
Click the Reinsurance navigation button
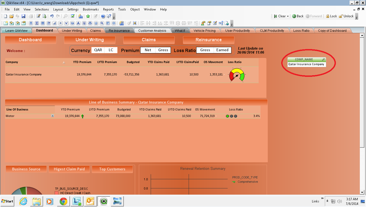(209, 40)
